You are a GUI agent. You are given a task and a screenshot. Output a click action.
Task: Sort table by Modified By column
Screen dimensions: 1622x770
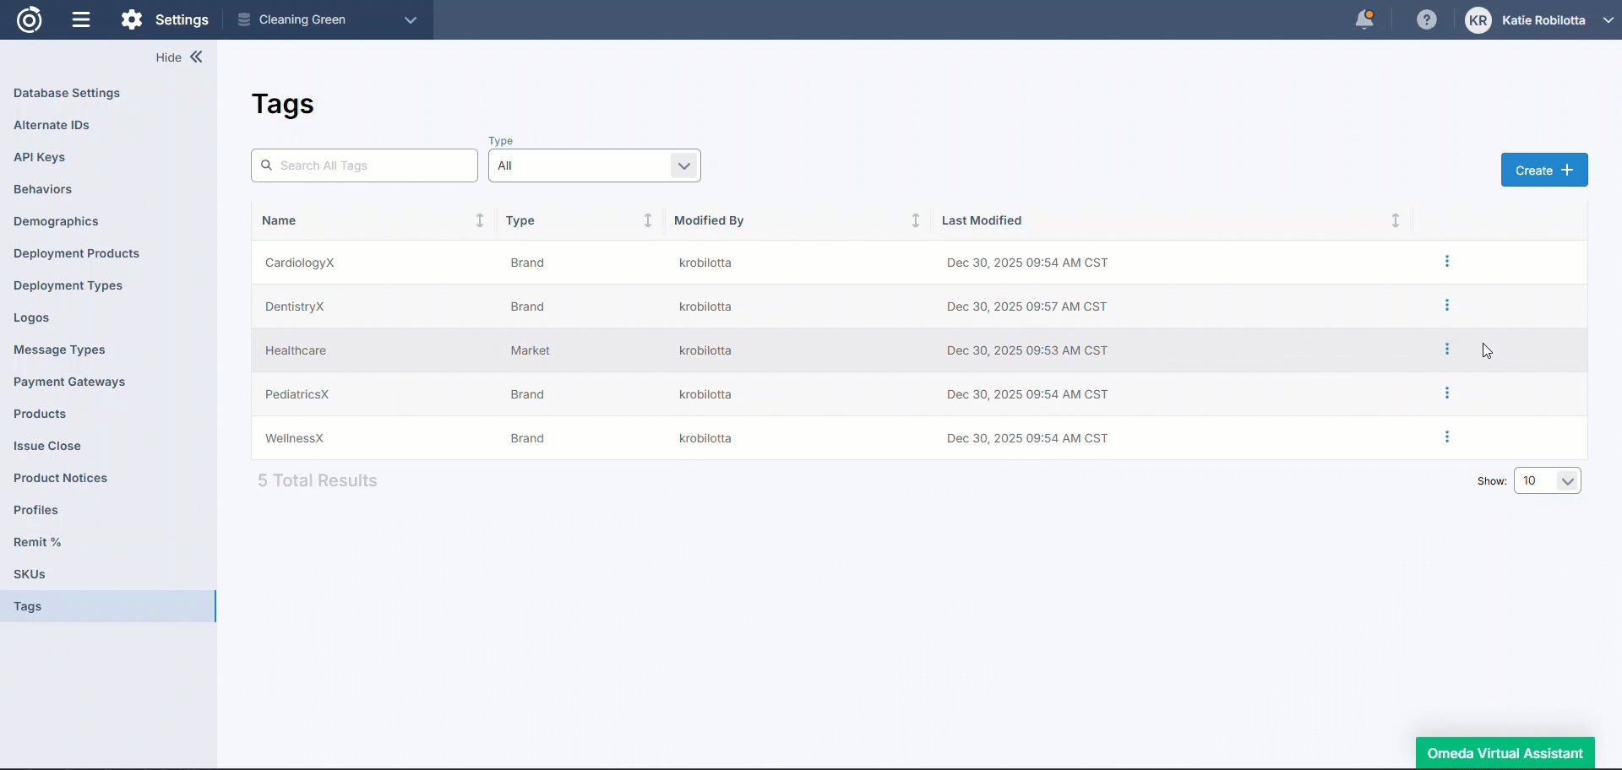click(x=915, y=220)
